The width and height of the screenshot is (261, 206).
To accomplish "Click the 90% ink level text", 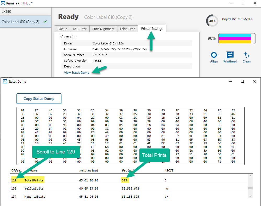I will click(x=212, y=38).
